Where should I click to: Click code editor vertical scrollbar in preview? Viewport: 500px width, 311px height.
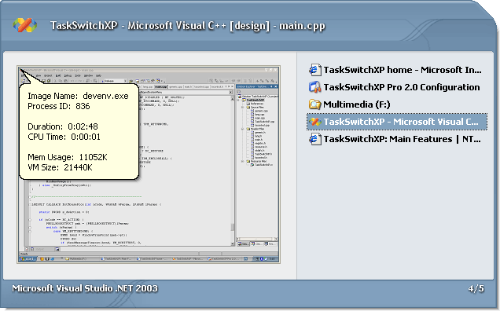coord(233,170)
